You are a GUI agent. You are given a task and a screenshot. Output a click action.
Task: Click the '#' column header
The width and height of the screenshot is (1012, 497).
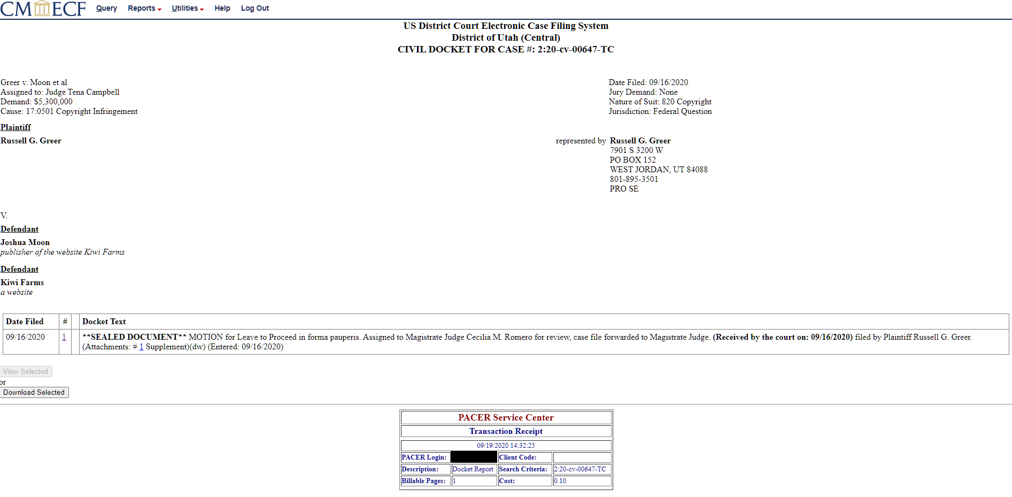[65, 322]
